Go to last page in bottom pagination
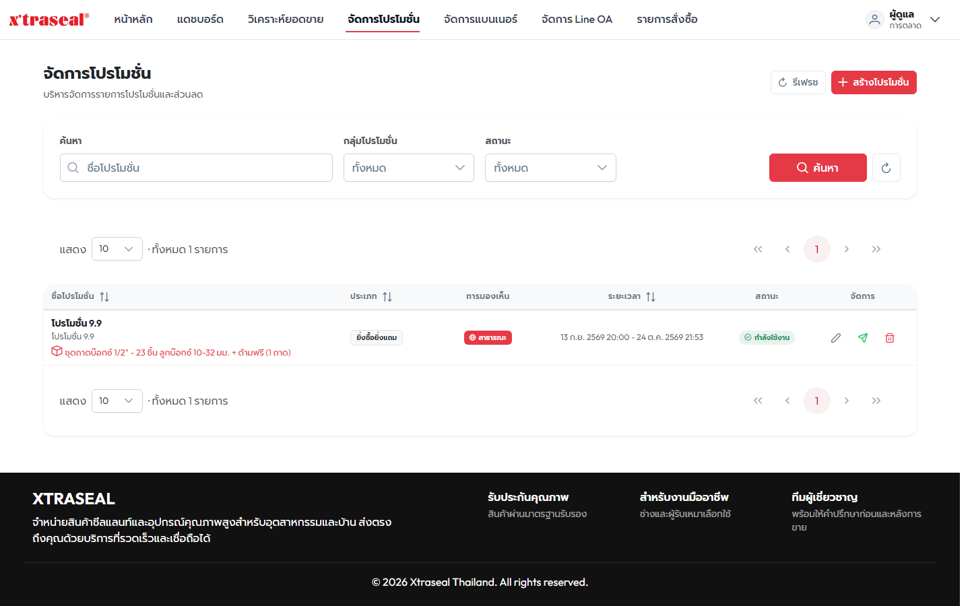The width and height of the screenshot is (970, 606). click(876, 401)
